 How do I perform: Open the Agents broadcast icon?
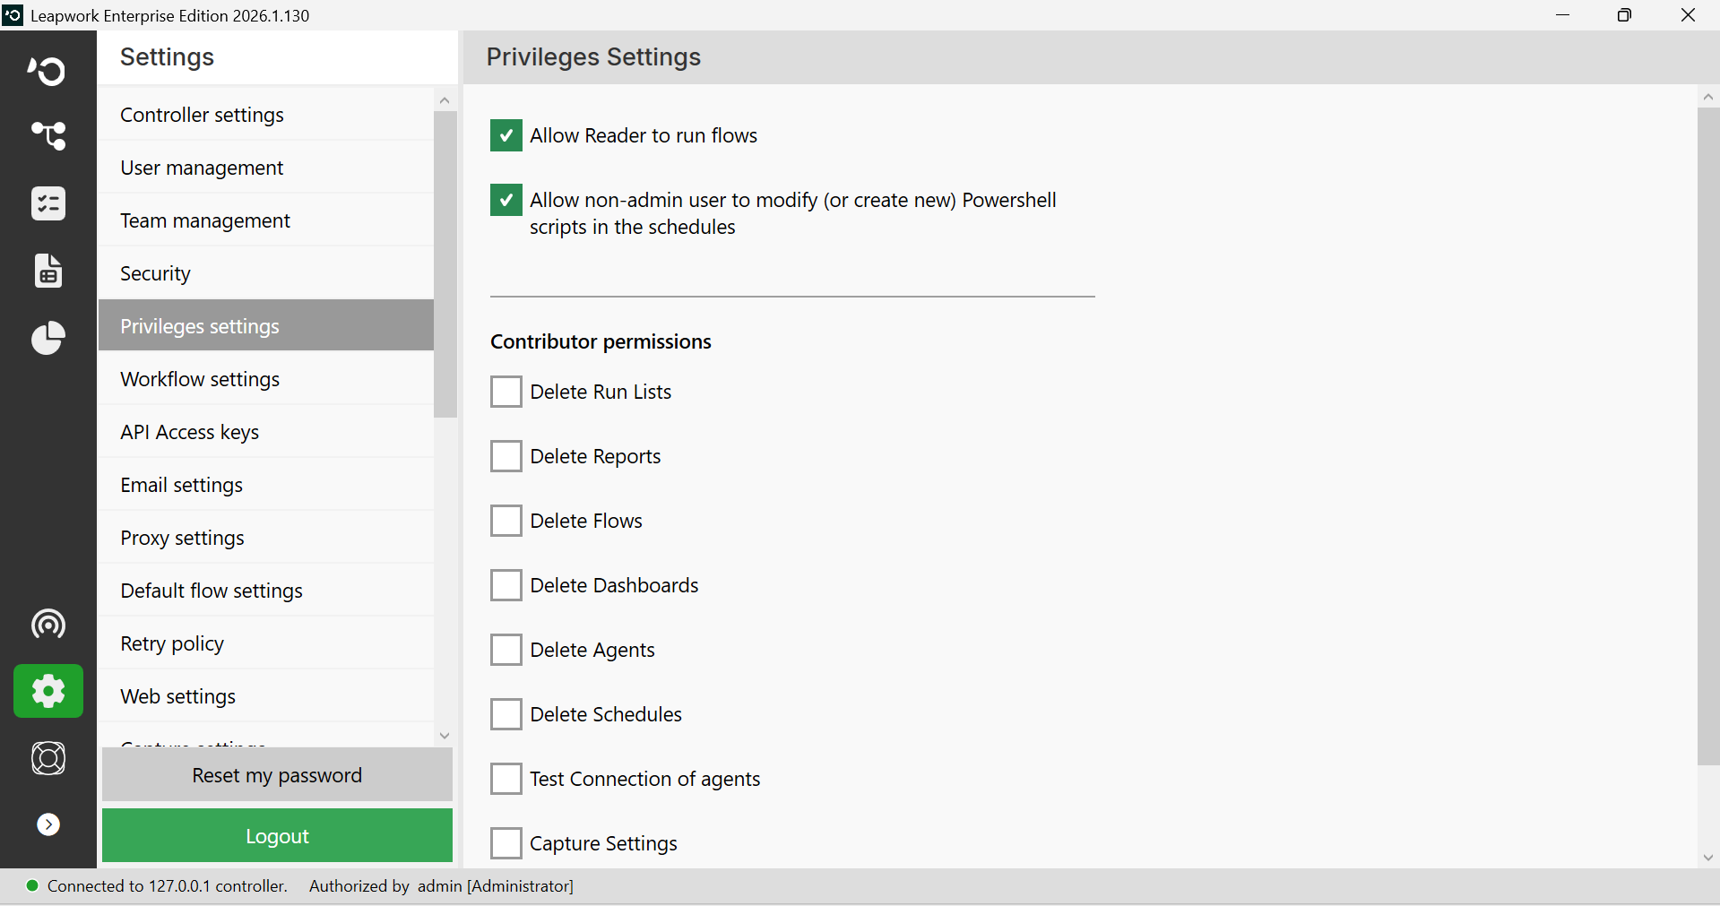[48, 624]
